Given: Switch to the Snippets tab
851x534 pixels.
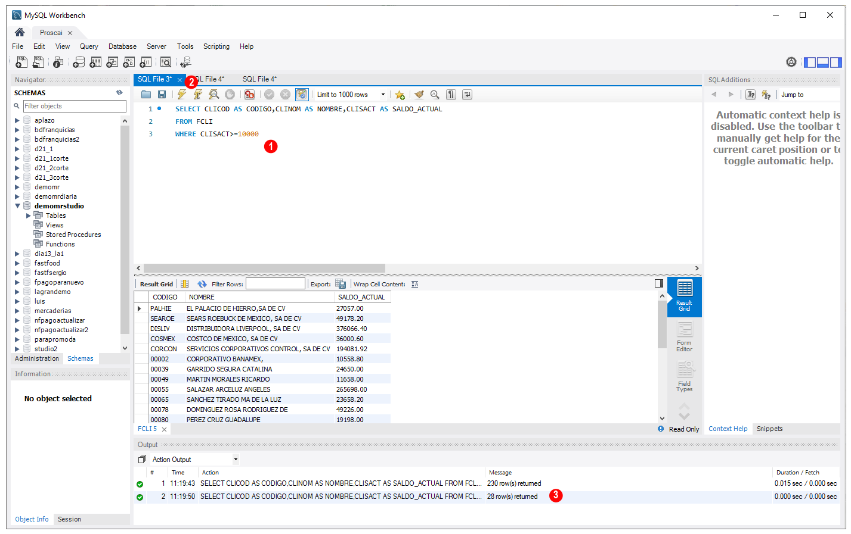Looking at the screenshot, I should coord(769,429).
